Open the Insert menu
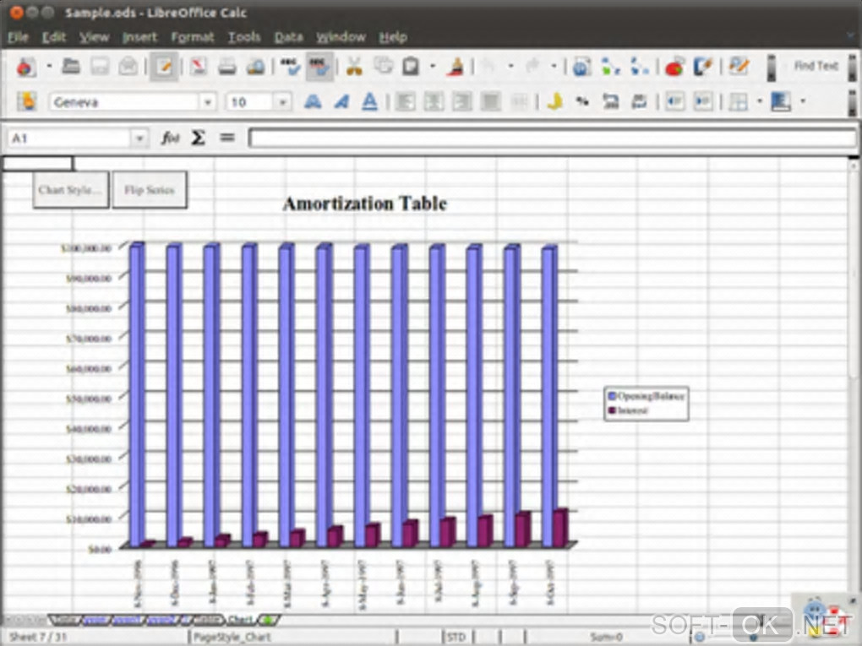This screenshot has width=862, height=646. click(x=139, y=37)
